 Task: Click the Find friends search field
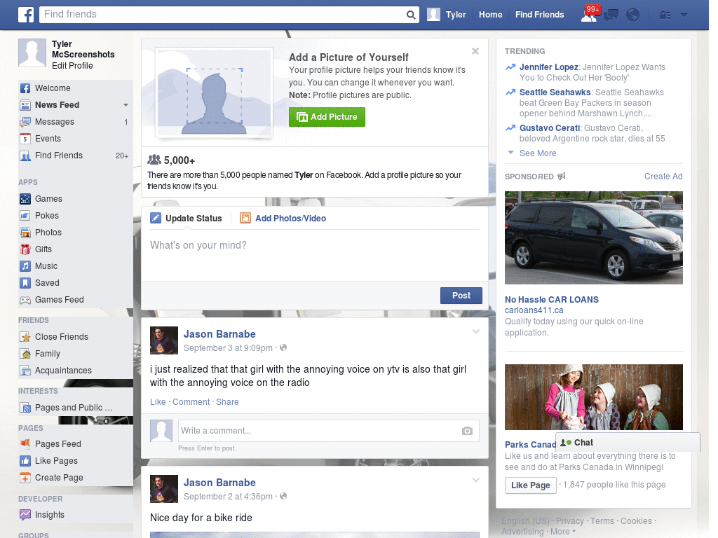pyautogui.click(x=222, y=15)
